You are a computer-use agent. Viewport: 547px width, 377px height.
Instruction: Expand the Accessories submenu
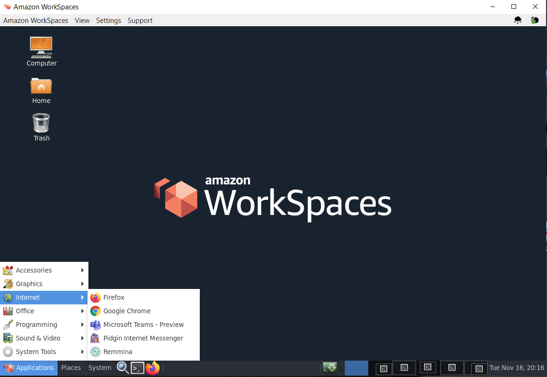tap(44, 270)
